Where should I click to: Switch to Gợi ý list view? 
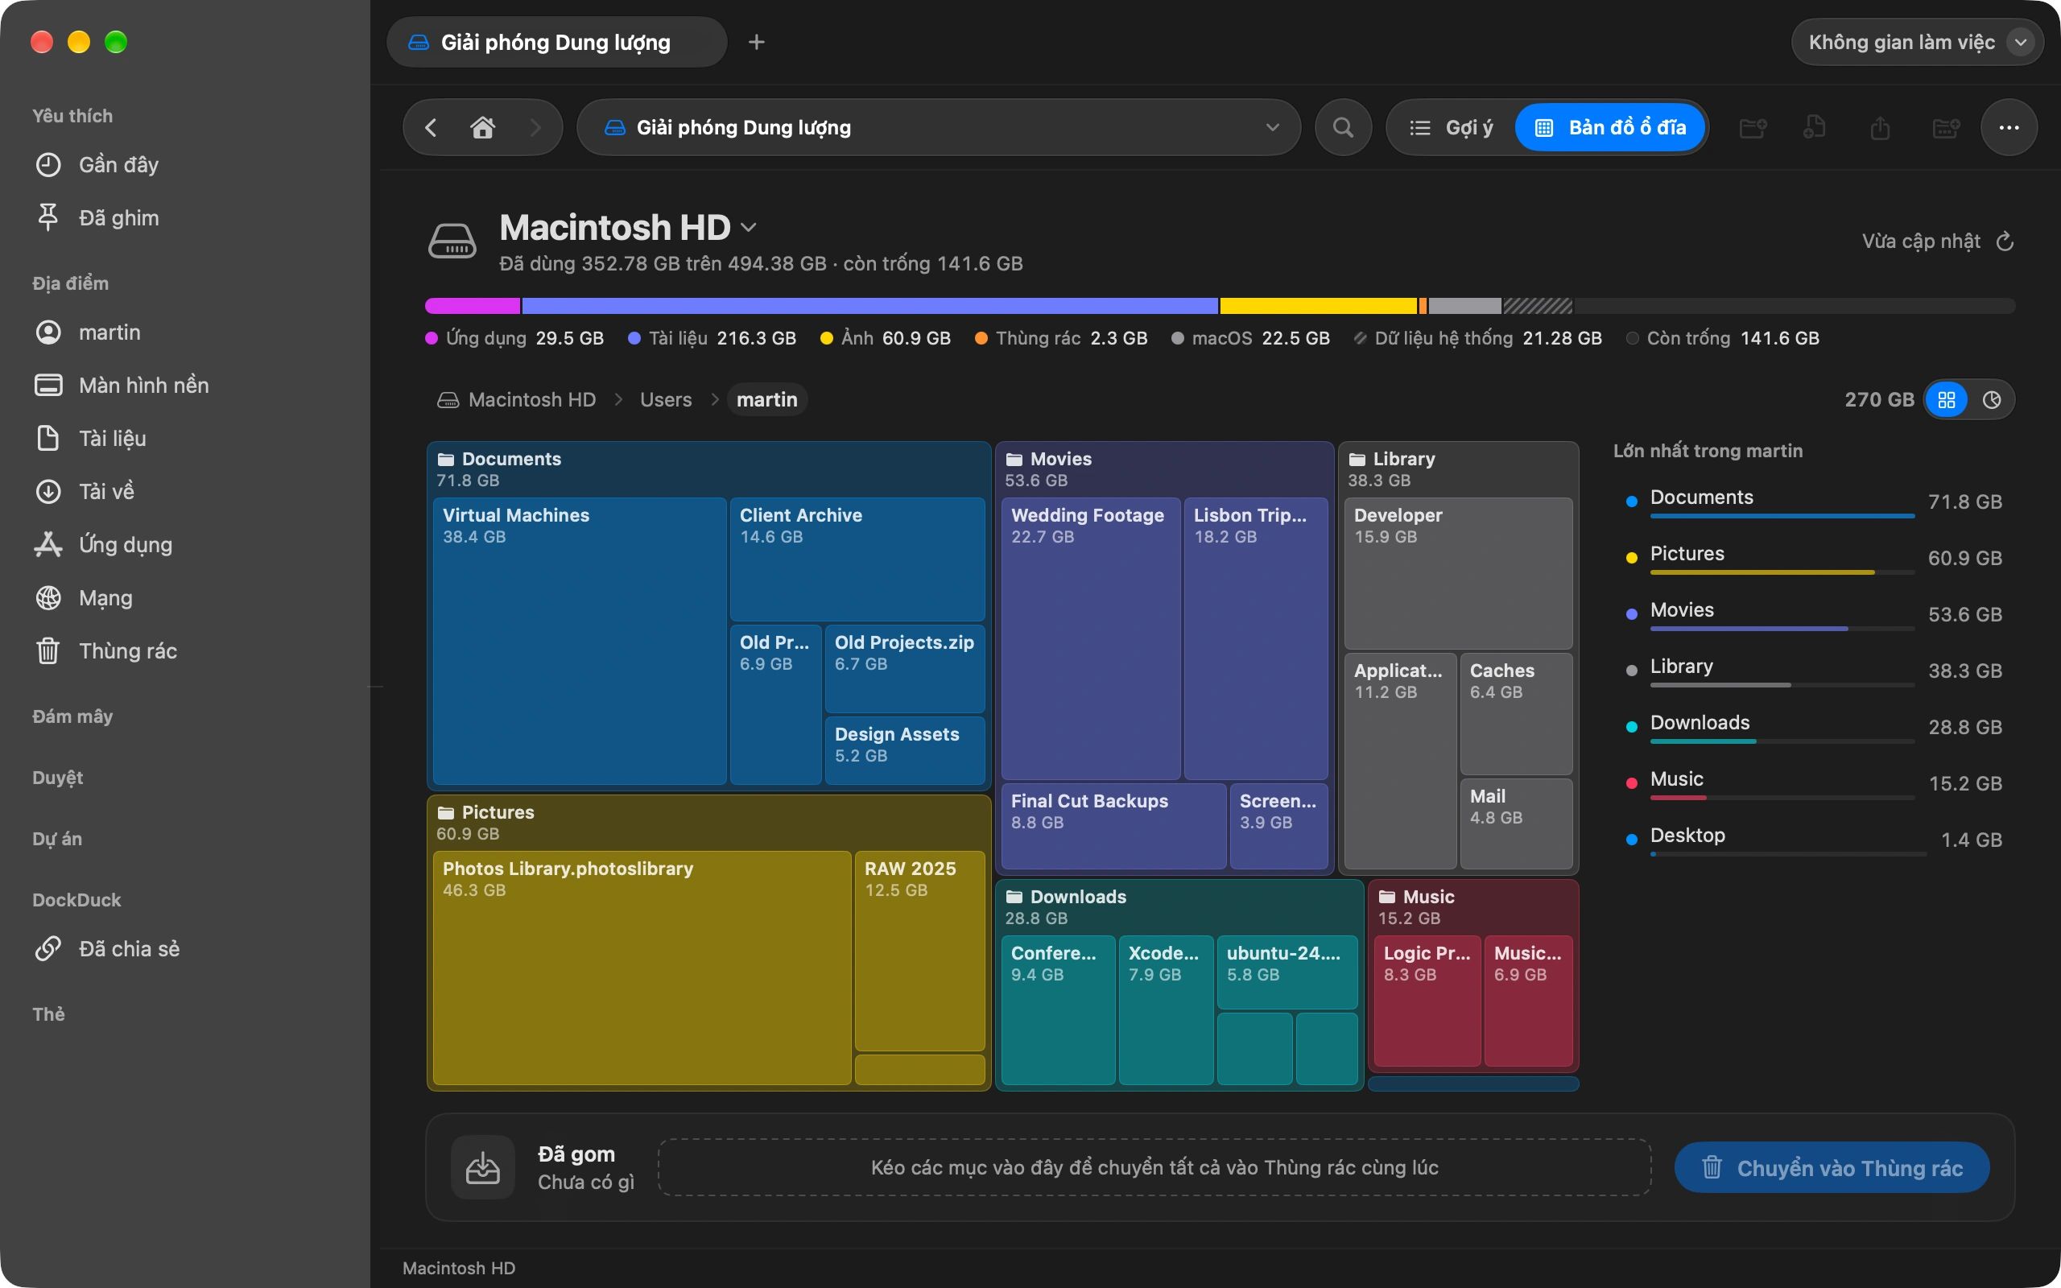coord(1452,128)
